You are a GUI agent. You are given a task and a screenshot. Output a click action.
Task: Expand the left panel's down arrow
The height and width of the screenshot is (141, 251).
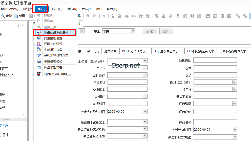coord(23,114)
